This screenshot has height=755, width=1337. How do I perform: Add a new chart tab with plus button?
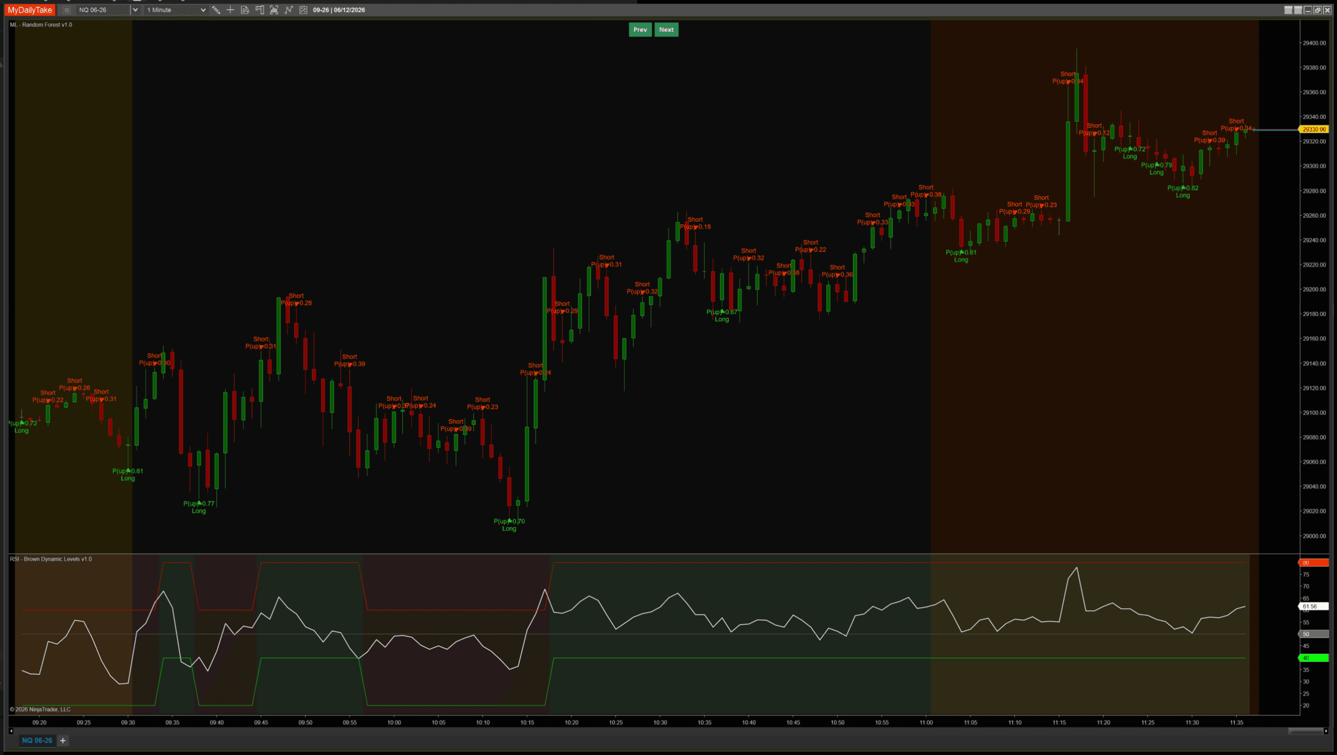pyautogui.click(x=63, y=740)
